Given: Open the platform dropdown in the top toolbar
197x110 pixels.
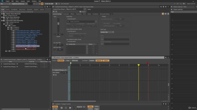Looking at the screenshot, I should (x=5, y=4).
